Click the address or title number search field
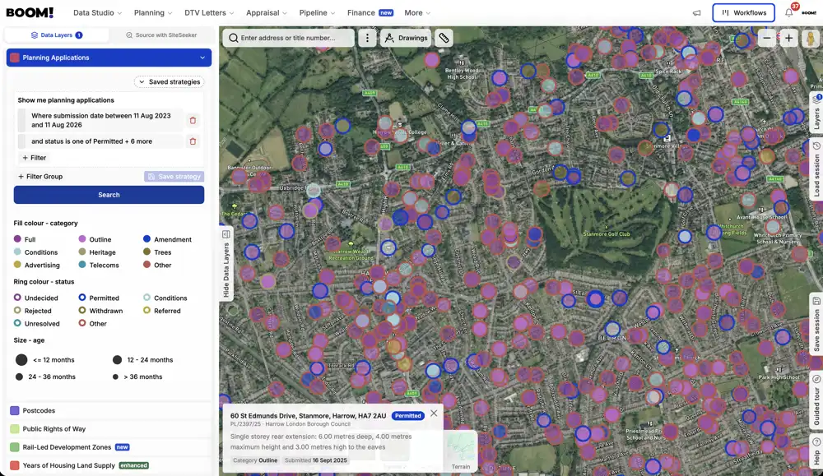Image resolution: width=823 pixels, height=476 pixels. click(x=289, y=38)
